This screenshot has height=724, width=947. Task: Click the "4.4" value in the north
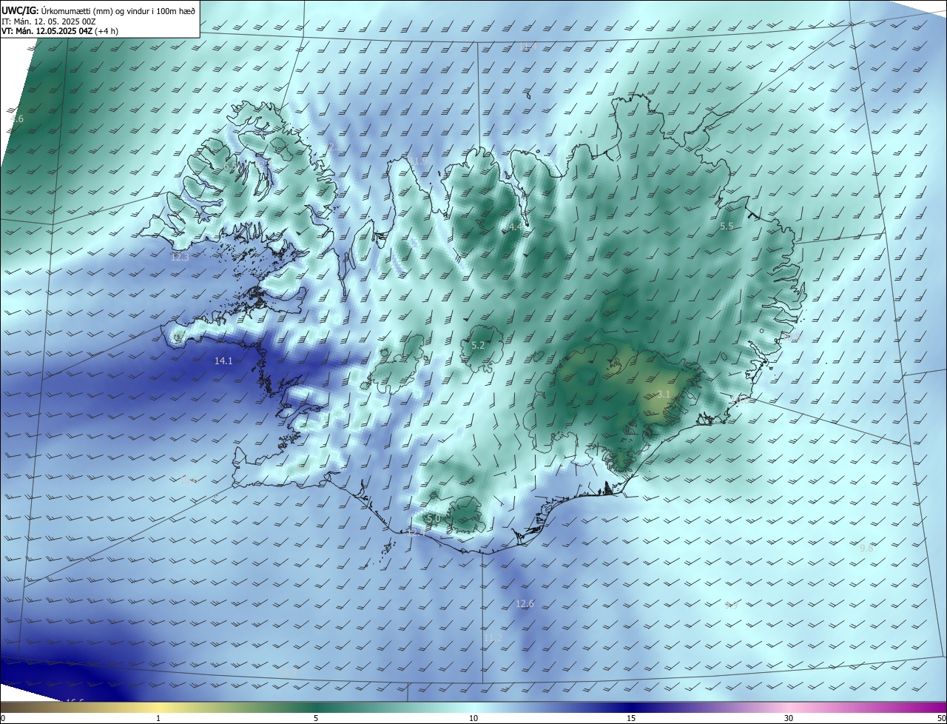click(514, 227)
